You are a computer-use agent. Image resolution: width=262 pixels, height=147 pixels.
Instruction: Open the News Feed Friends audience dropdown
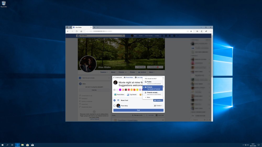coord(158,100)
